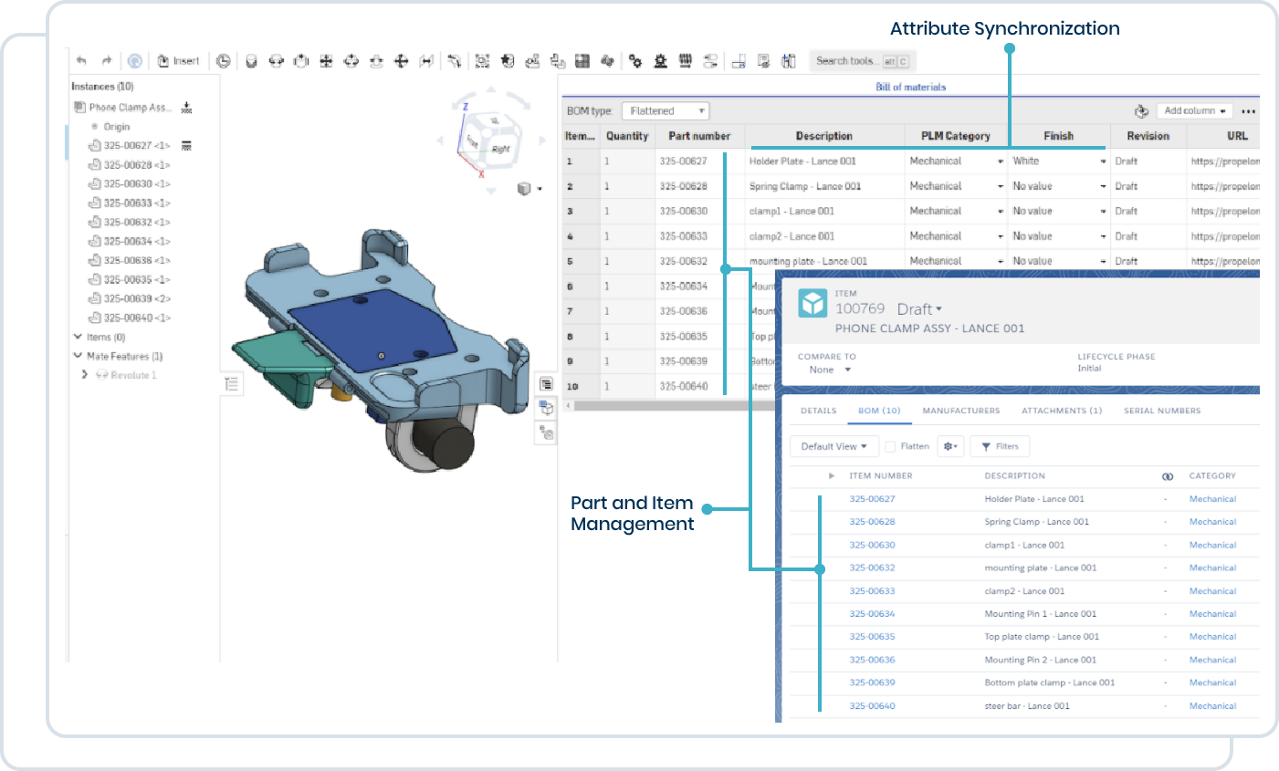Open the BOM type Flattened dropdown
The width and height of the screenshot is (1279, 771).
tap(665, 111)
